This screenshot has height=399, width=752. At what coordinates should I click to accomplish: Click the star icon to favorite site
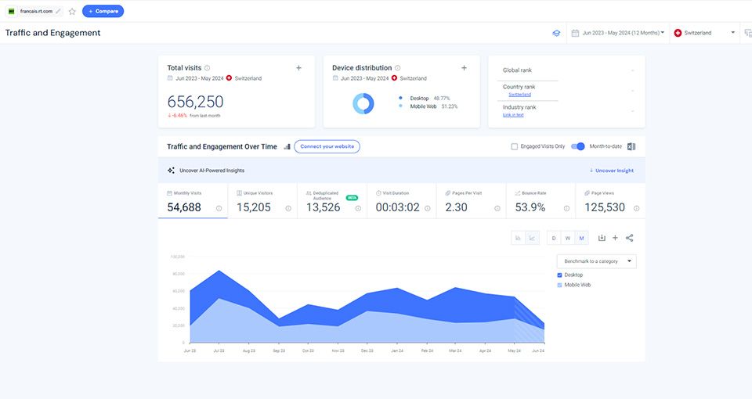72,12
